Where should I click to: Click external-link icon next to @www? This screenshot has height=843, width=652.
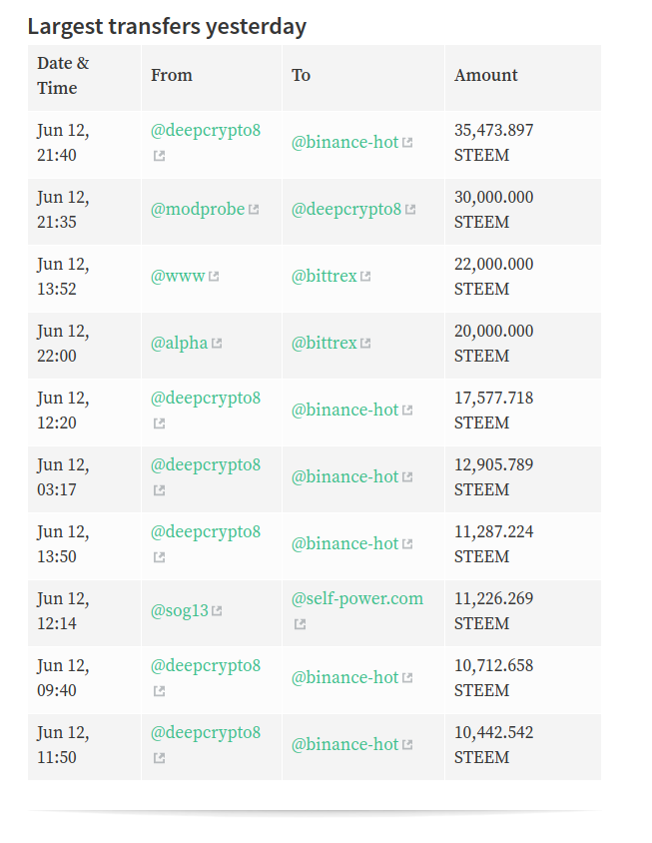pos(214,277)
